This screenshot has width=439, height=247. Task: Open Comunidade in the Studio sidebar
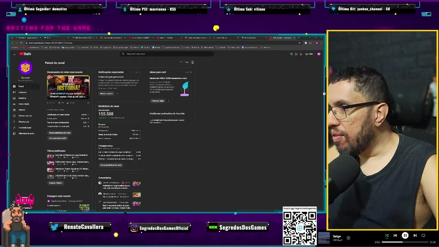(x=26, y=104)
